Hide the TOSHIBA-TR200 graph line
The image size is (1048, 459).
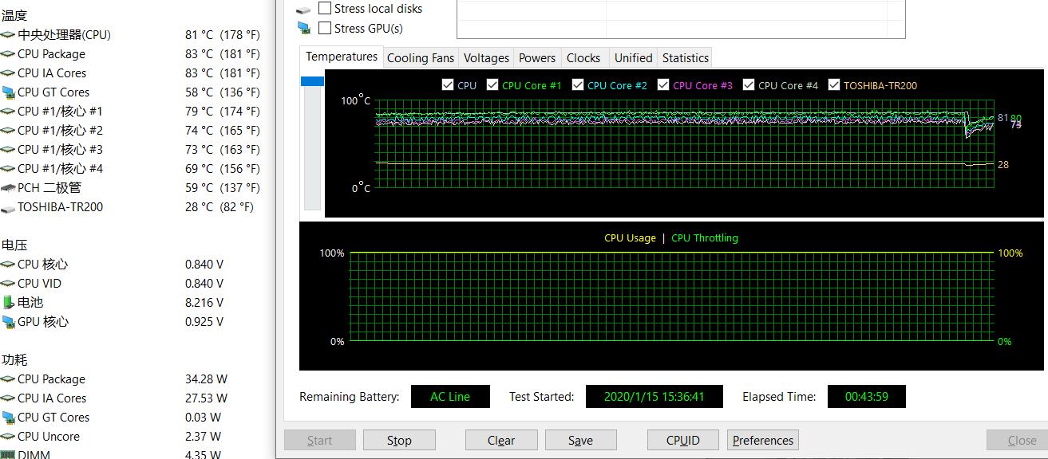pos(834,85)
